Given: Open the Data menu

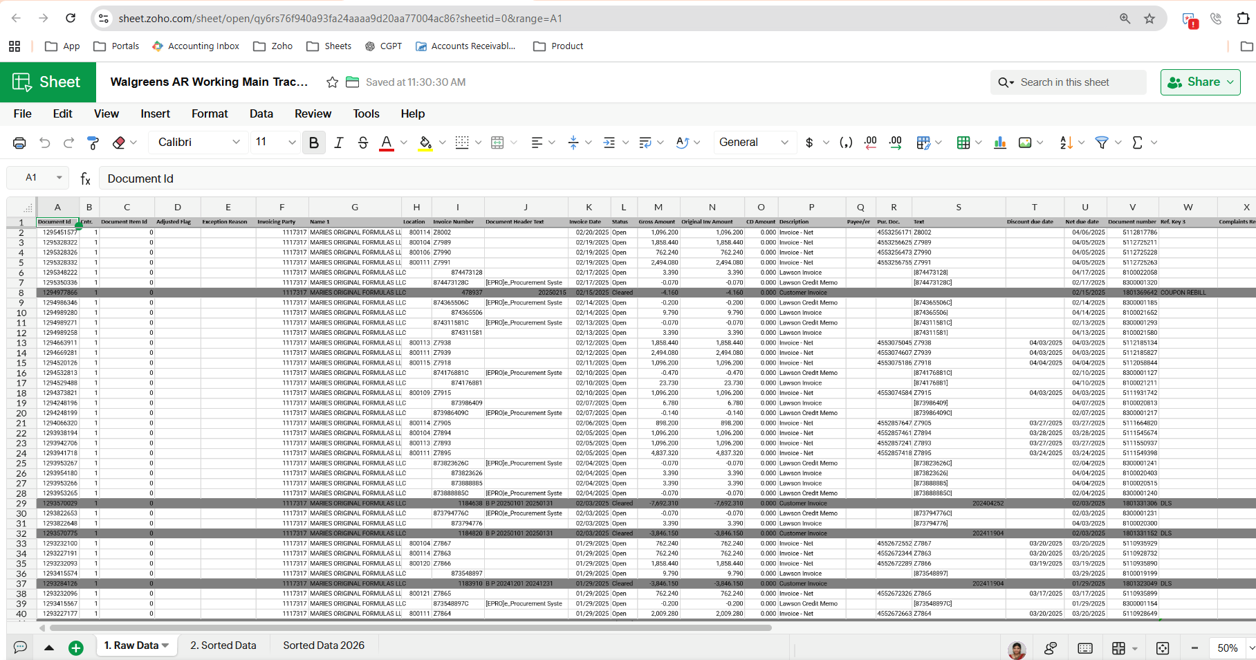Looking at the screenshot, I should pos(261,114).
